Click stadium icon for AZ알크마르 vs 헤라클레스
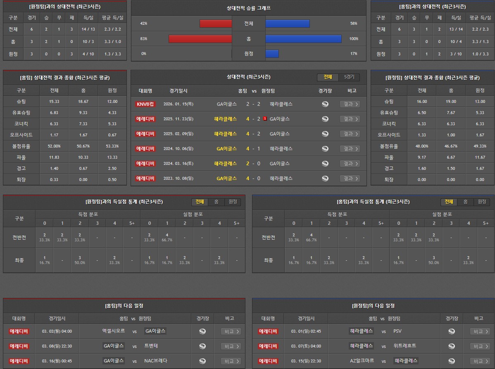 click(452, 361)
